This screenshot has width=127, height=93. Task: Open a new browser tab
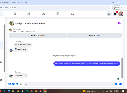(26, 3)
